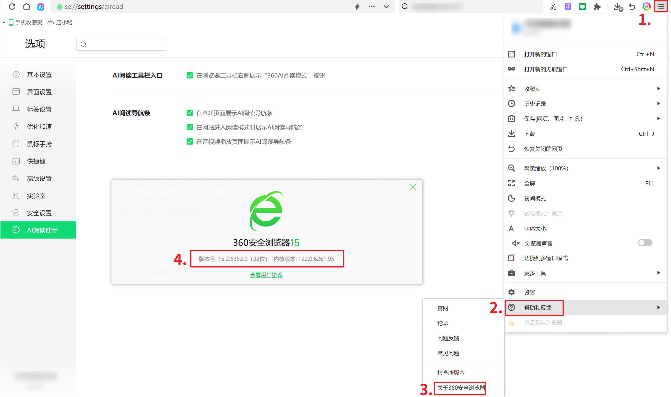Choose 检查新版本 from the help submenu

451,373
